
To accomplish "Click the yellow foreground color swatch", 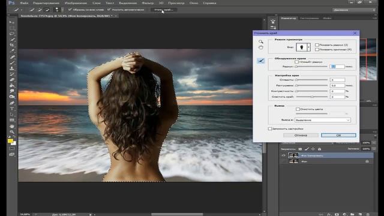I will coord(10,141).
